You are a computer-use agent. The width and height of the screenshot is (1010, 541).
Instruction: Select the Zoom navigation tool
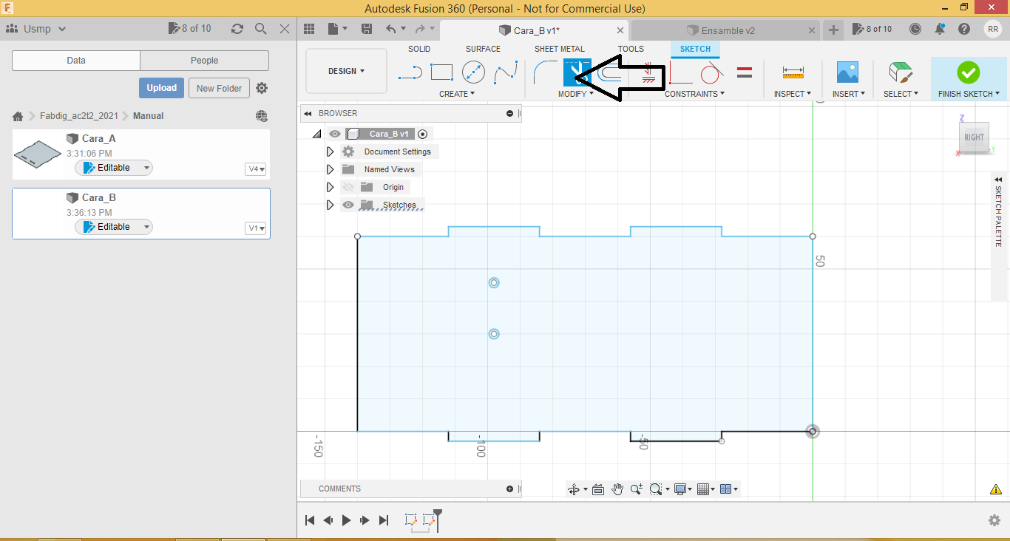(x=636, y=489)
